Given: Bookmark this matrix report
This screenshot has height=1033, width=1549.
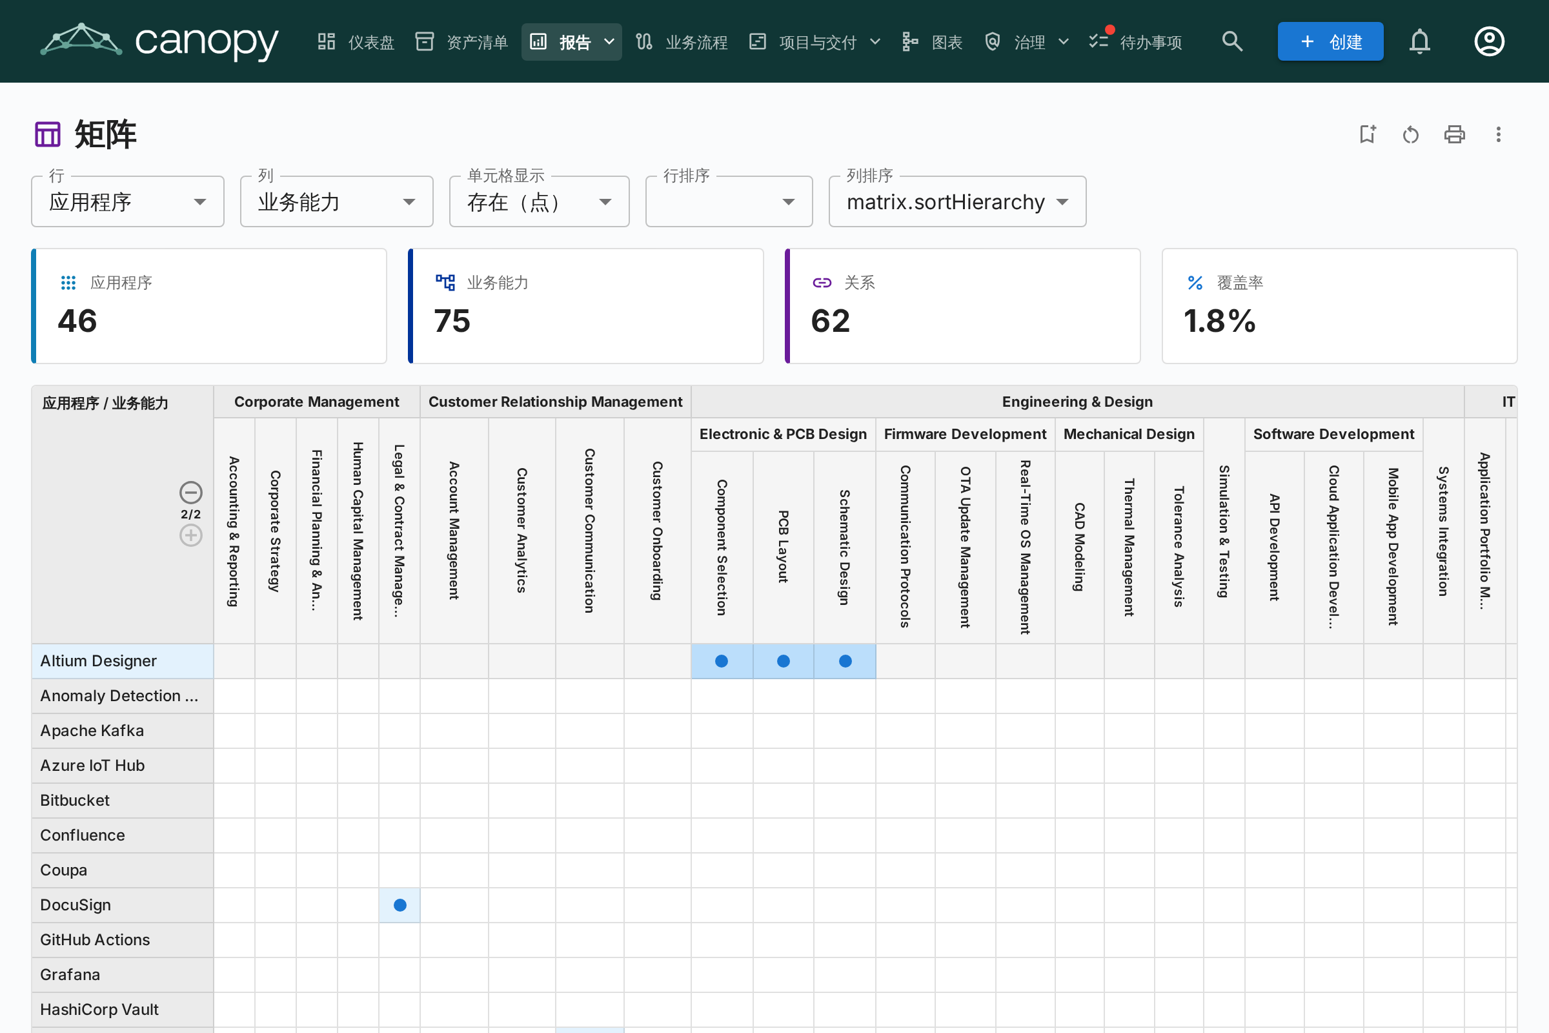Looking at the screenshot, I should 1367,134.
